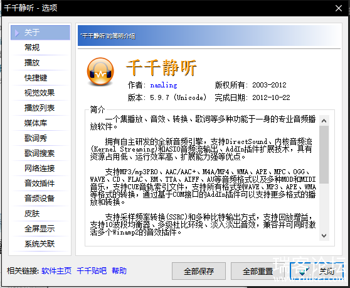The height and width of the screenshot is (288, 350).
Task: Open author link nanling
Action: (x=164, y=85)
